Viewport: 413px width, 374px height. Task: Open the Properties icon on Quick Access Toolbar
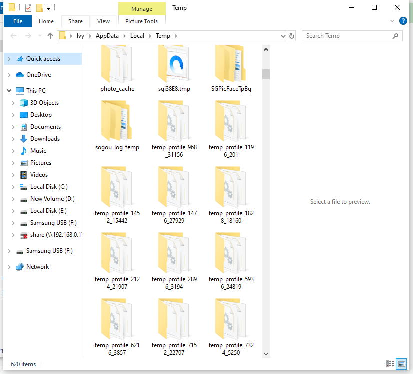click(28, 8)
